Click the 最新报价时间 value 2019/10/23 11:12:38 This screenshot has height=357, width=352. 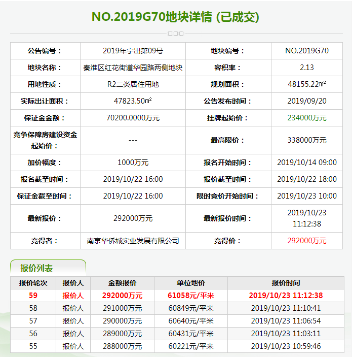tap(307, 218)
